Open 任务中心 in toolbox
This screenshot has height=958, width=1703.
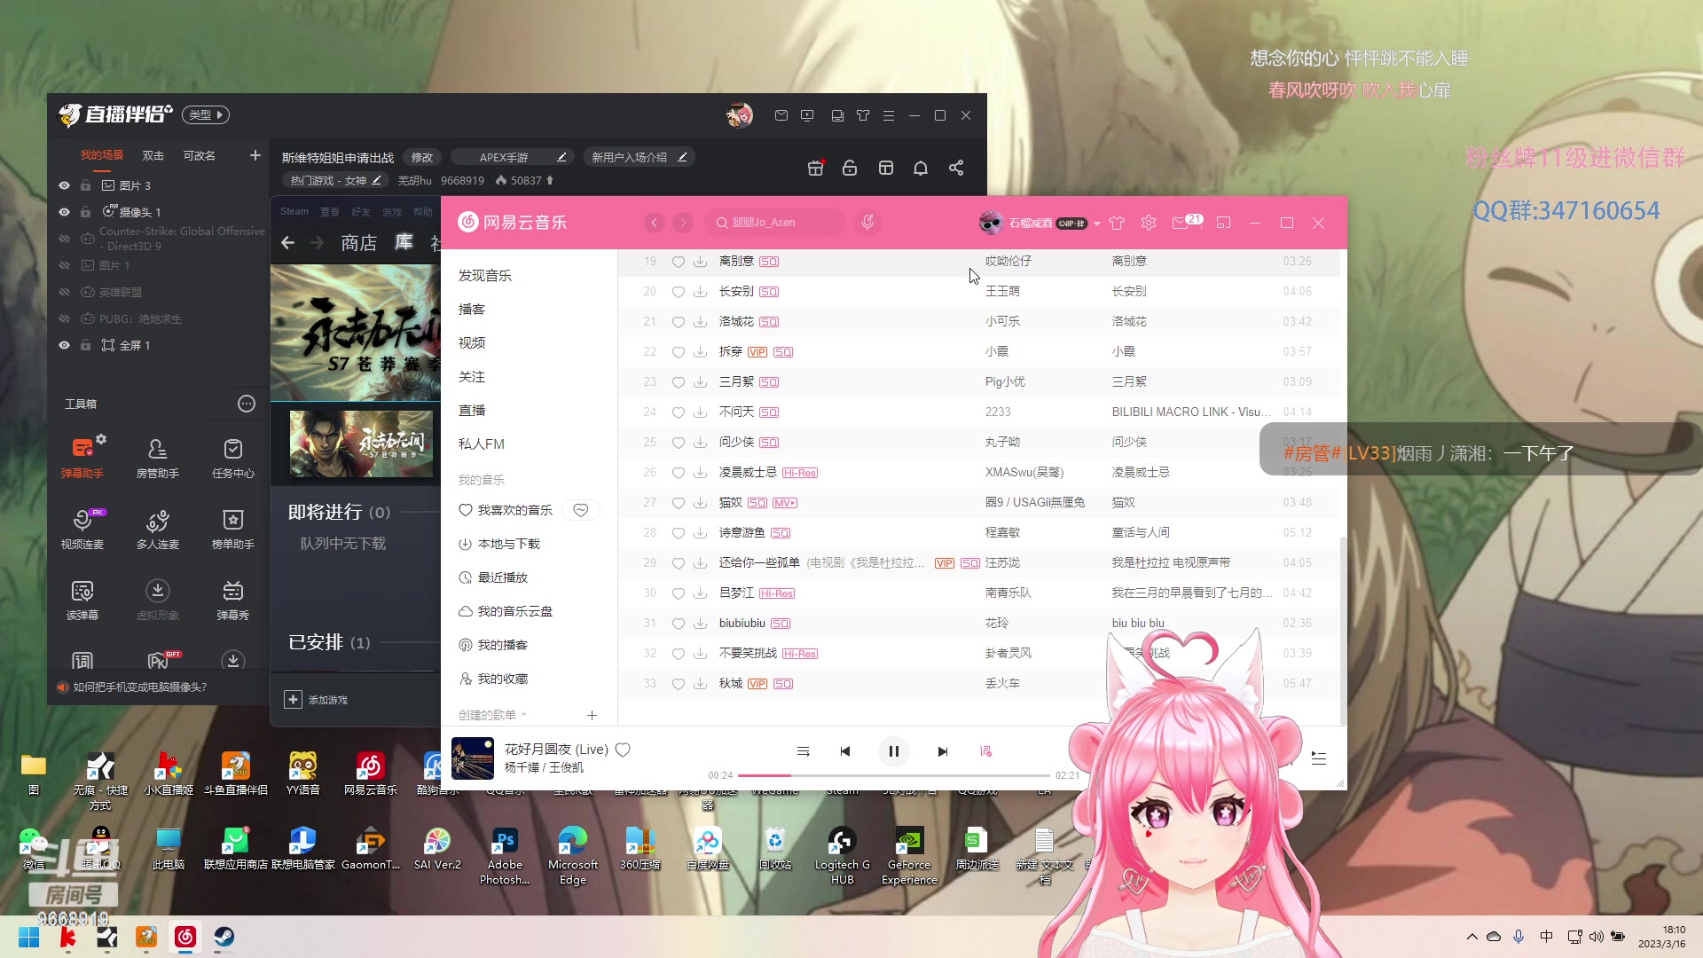point(233,458)
